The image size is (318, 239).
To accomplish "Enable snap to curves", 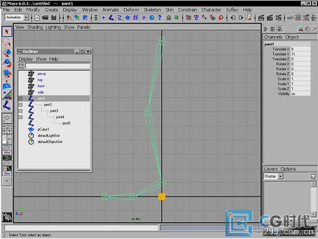I will (x=196, y=18).
